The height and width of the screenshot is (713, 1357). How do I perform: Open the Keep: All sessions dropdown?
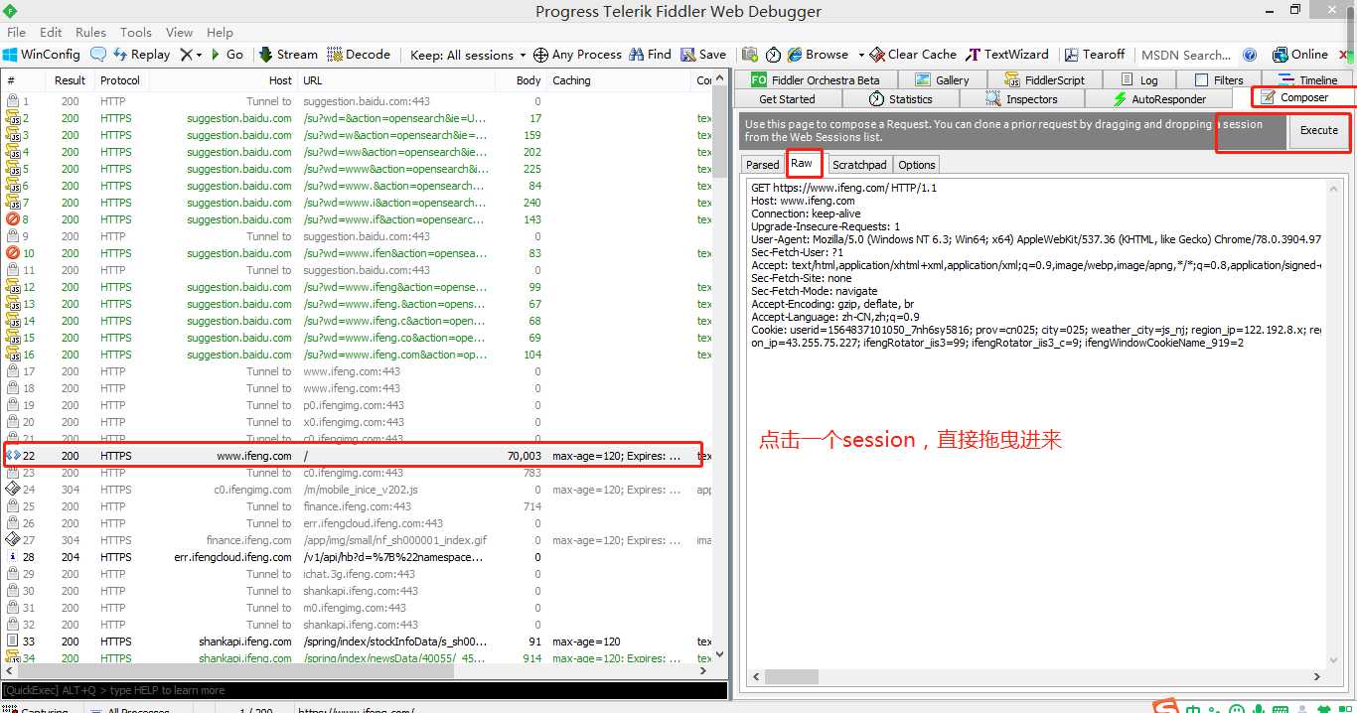tap(468, 55)
